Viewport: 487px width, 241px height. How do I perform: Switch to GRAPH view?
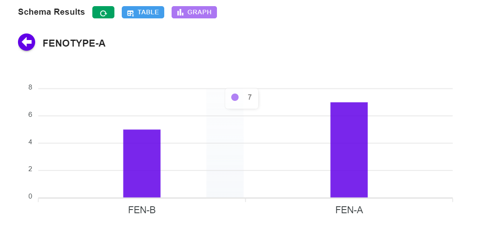pos(194,12)
